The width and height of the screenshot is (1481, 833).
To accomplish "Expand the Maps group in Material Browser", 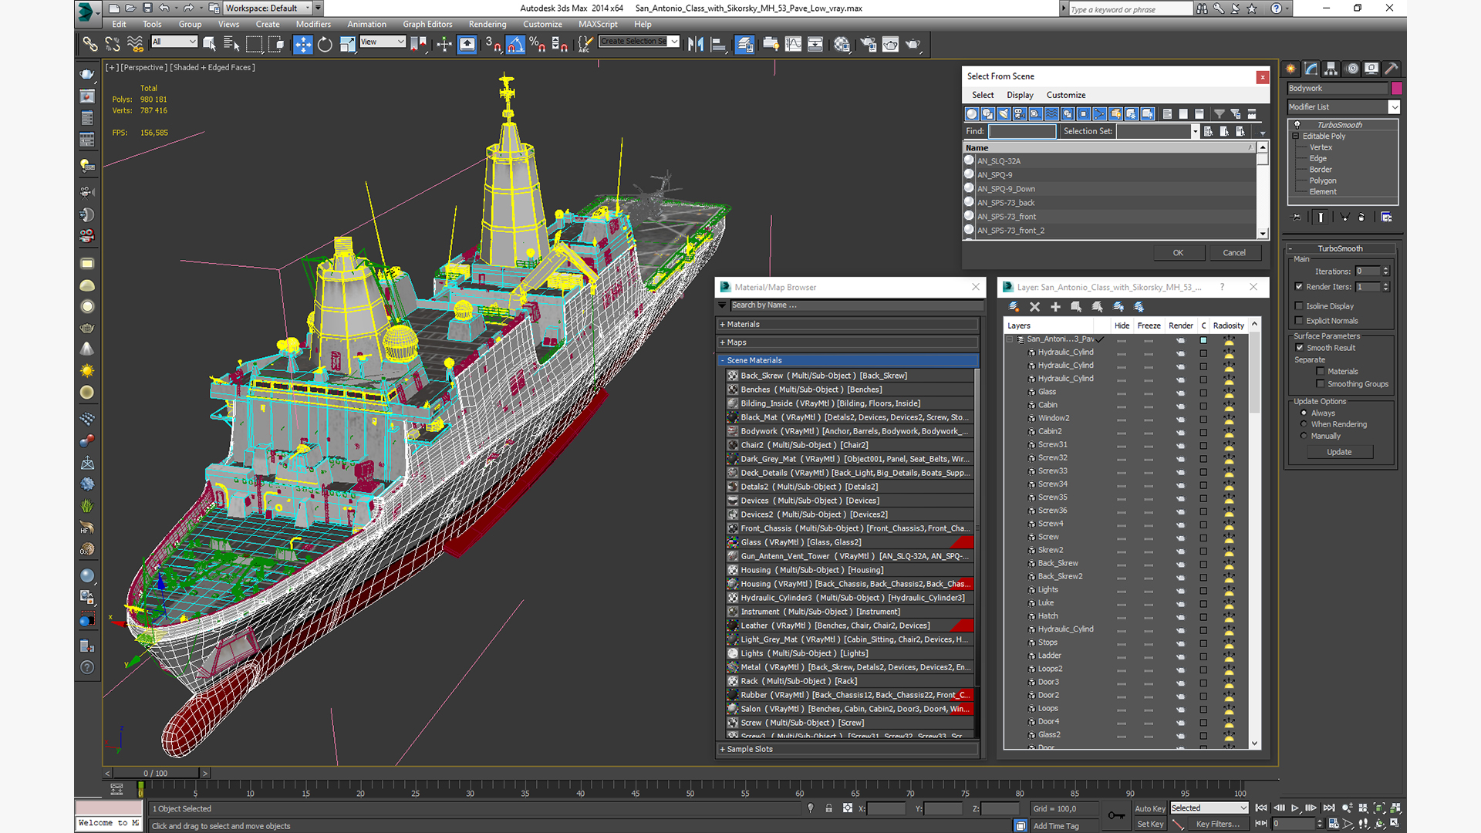I will [x=848, y=342].
